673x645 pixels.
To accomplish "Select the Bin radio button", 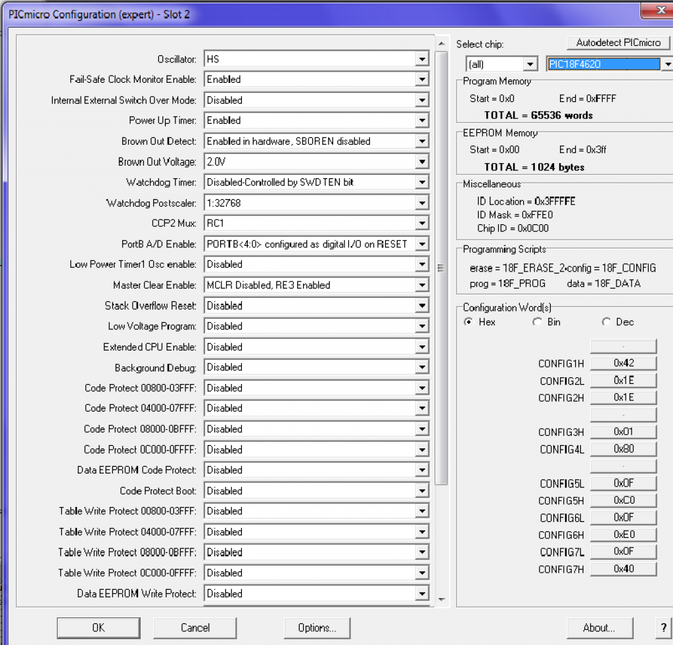I will (537, 322).
